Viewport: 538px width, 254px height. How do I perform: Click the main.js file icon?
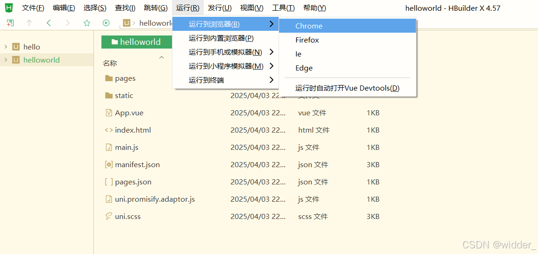(109, 148)
